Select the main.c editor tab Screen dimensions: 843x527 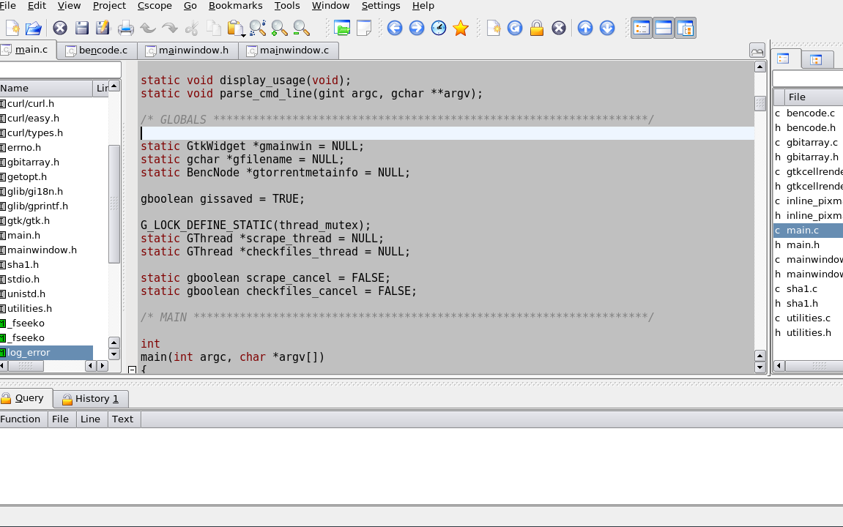pos(26,50)
